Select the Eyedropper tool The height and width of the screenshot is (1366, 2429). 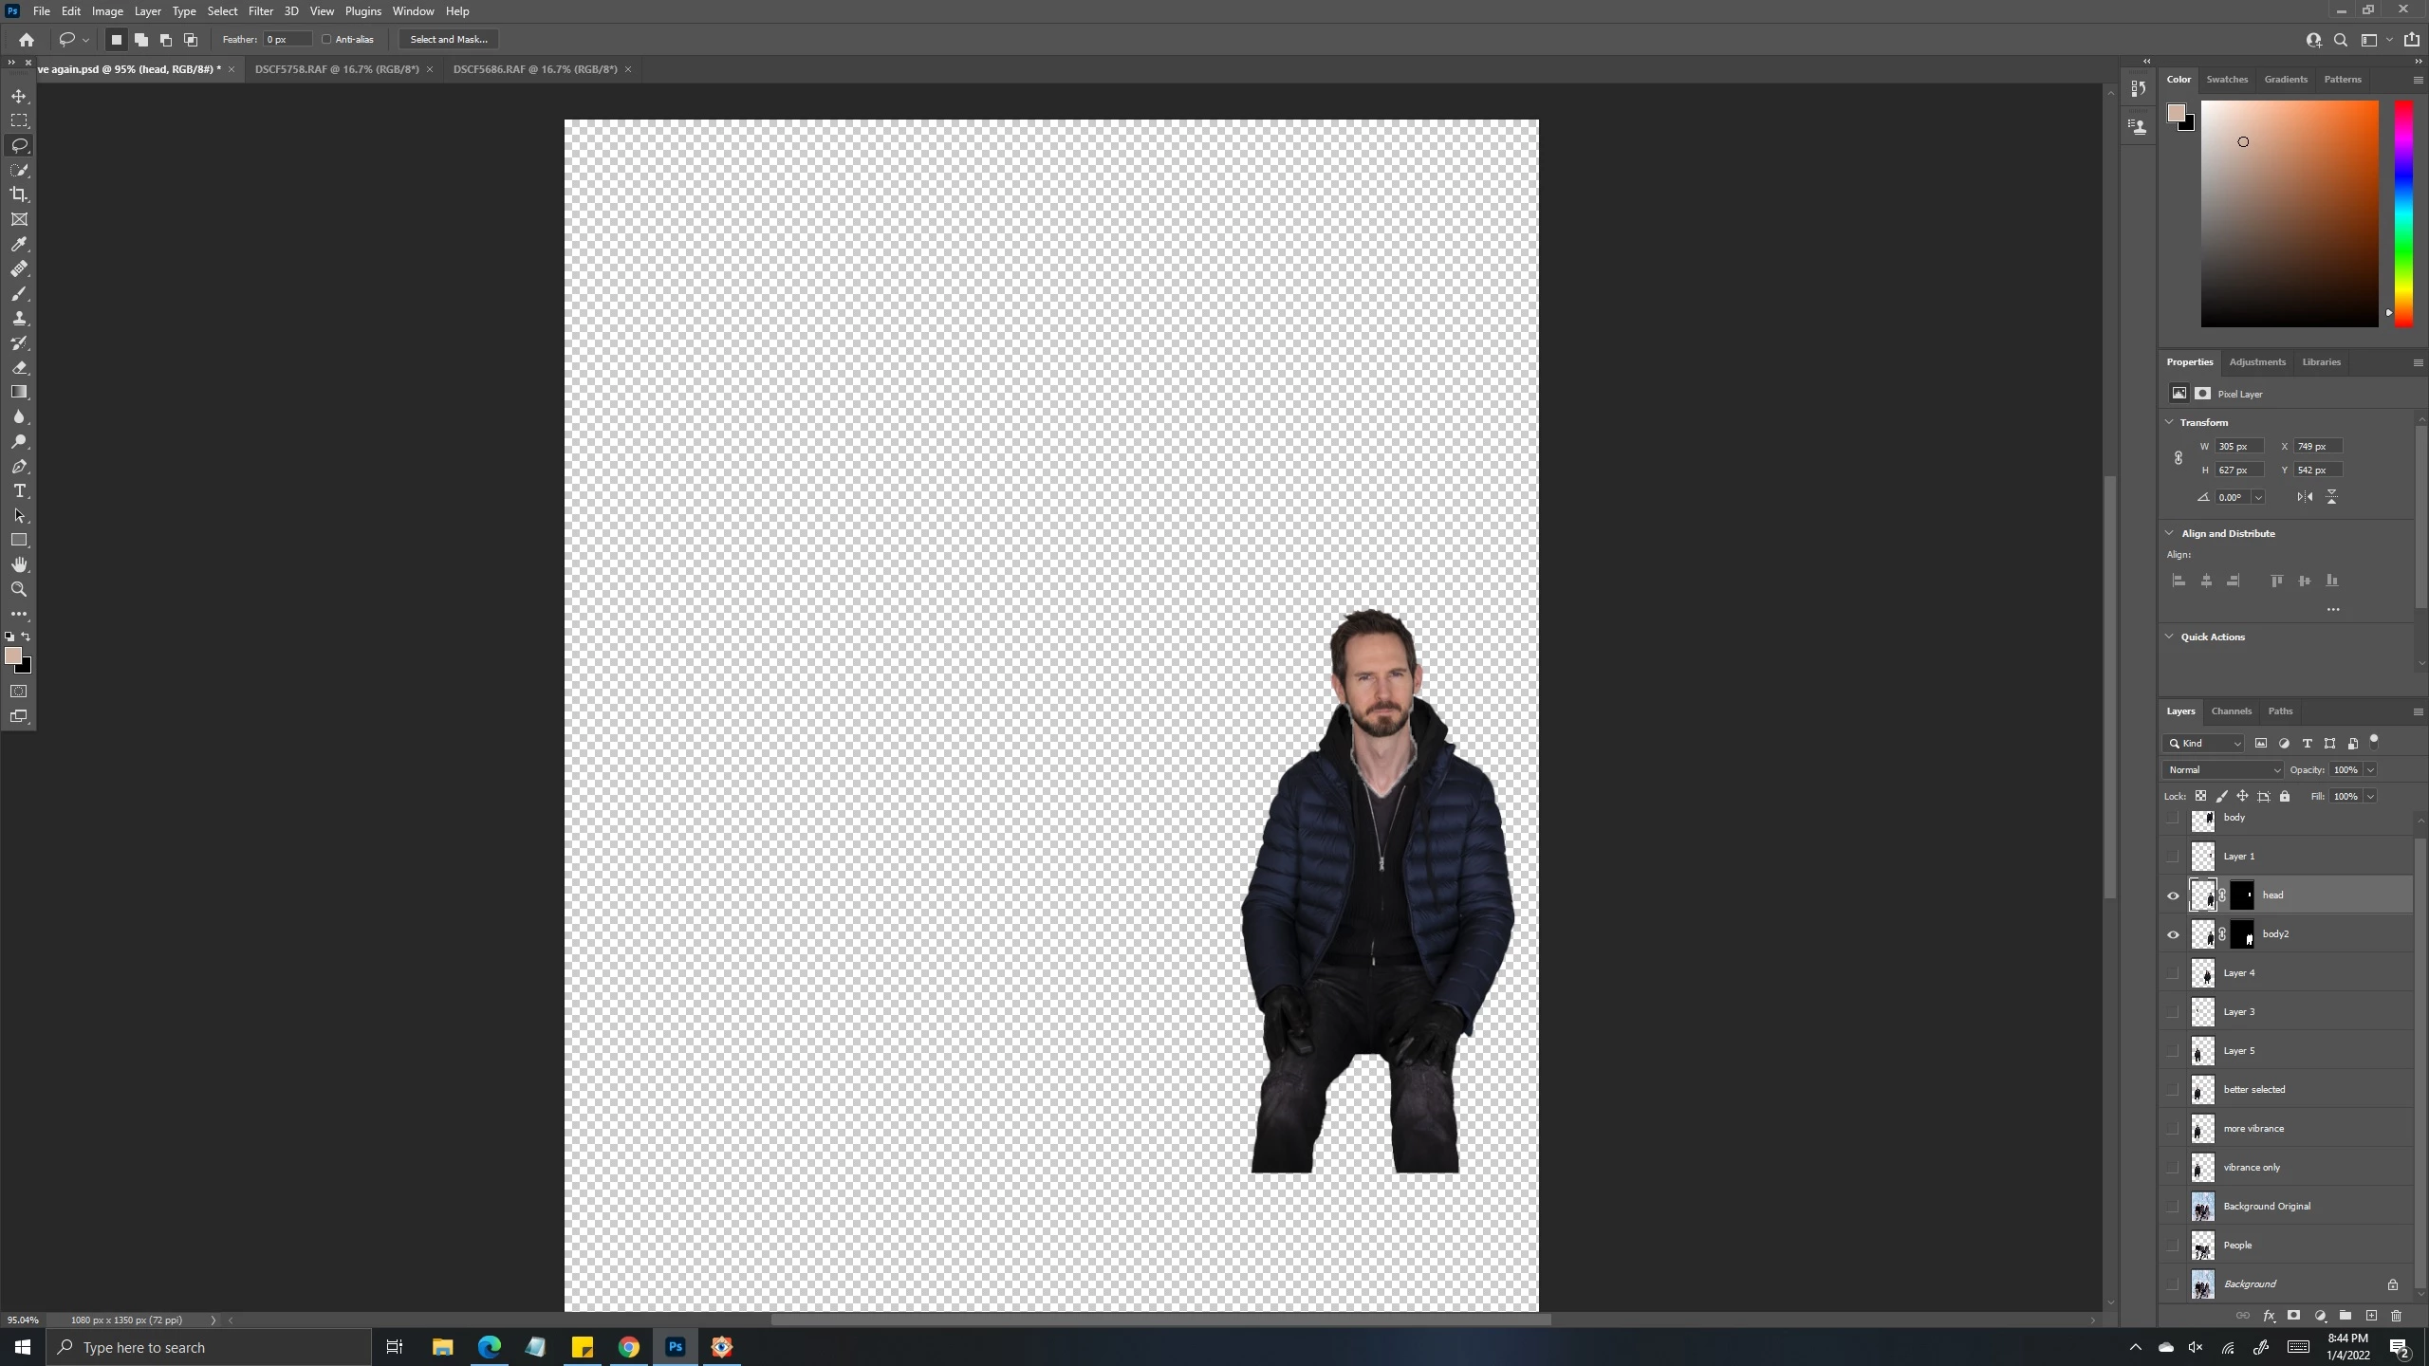[19, 245]
